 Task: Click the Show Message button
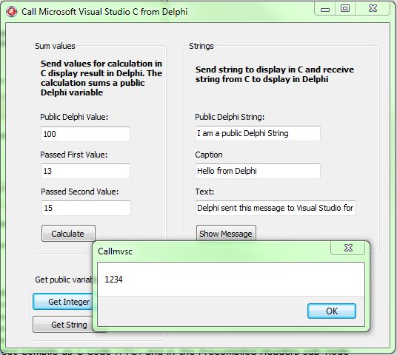coord(226,233)
